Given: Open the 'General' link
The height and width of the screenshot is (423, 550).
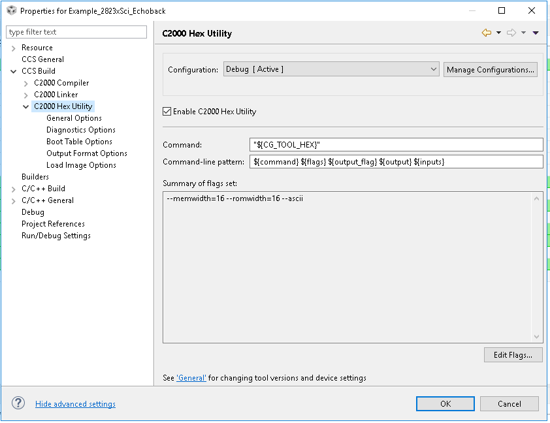Looking at the screenshot, I should (191, 378).
